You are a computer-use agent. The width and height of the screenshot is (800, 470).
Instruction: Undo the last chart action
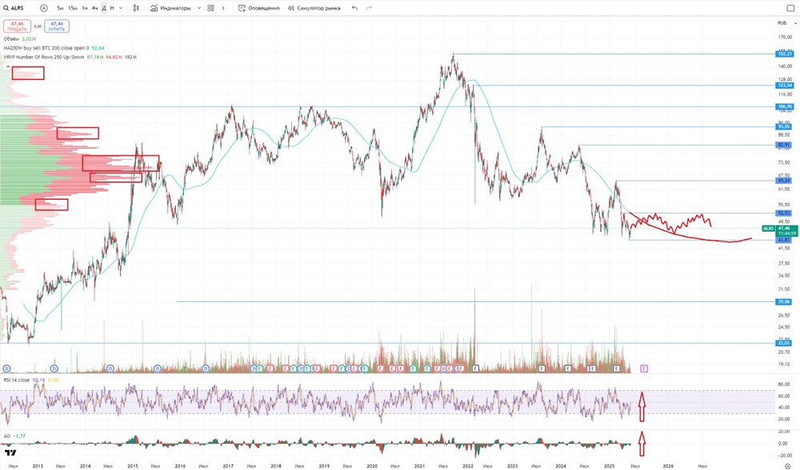[354, 8]
